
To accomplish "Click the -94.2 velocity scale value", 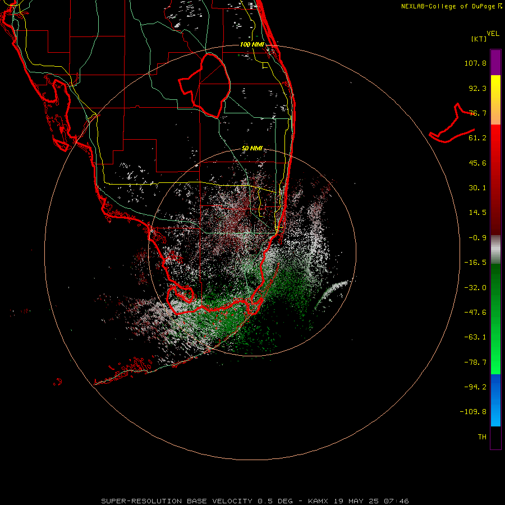I will 475,387.
